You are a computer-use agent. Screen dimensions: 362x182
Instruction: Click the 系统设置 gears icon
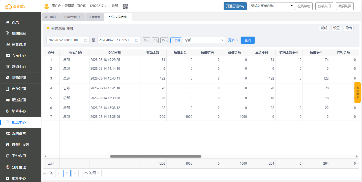click(x=8, y=133)
